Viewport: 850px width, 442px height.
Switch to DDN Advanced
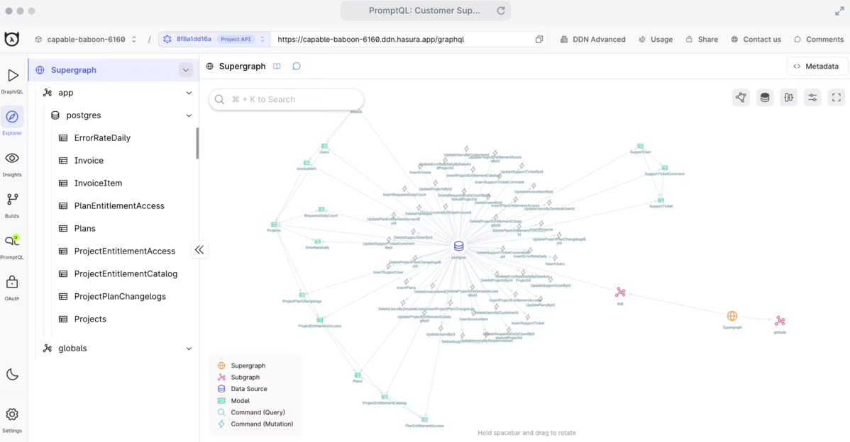click(593, 39)
